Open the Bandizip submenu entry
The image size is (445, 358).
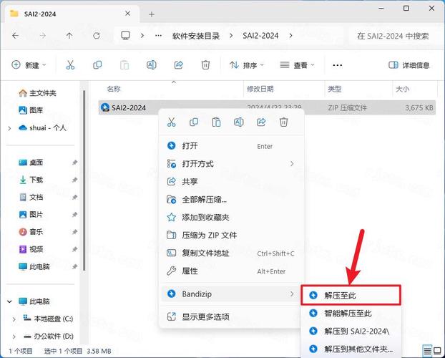(x=232, y=294)
